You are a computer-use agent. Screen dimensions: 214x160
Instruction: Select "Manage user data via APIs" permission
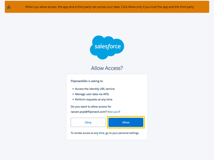(92, 94)
